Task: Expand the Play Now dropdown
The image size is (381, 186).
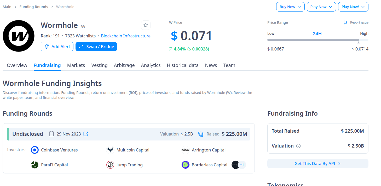Action: pyautogui.click(x=321, y=7)
